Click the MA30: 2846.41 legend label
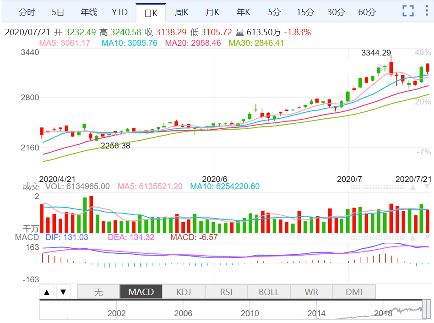 tap(256, 43)
